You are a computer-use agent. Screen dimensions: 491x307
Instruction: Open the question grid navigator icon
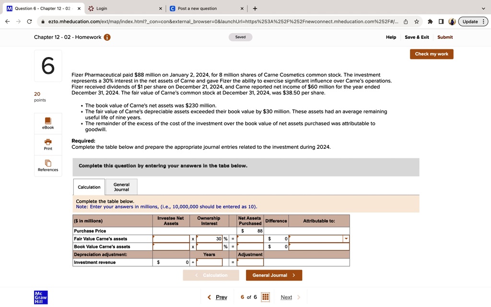(265, 297)
